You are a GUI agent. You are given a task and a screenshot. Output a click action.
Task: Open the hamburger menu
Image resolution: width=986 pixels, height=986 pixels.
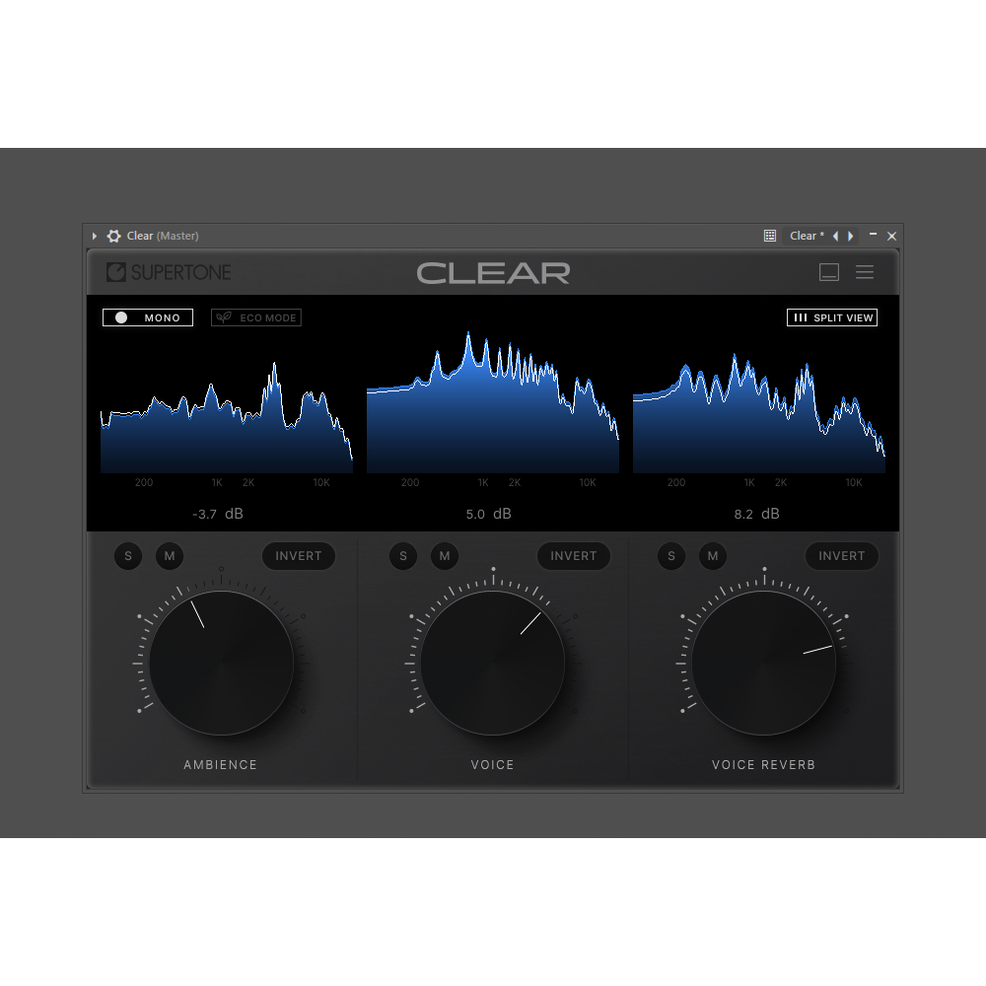pos(865,272)
